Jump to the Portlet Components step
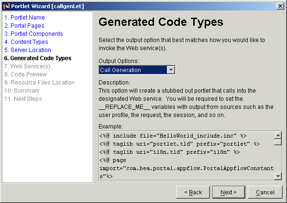The image size is (287, 203). [x=33, y=34]
